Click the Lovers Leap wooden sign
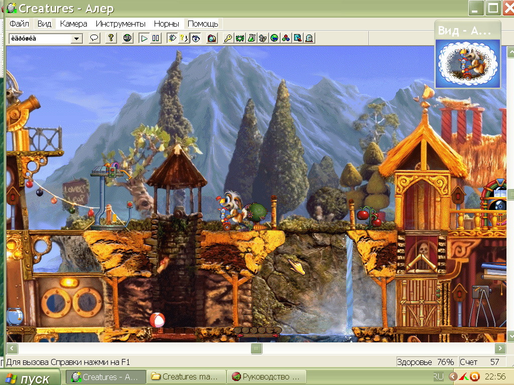 click(x=76, y=192)
